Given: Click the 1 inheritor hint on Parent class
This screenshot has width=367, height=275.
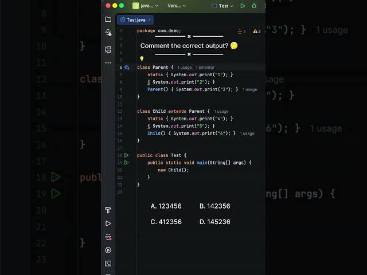Looking at the screenshot, I should 205,68.
